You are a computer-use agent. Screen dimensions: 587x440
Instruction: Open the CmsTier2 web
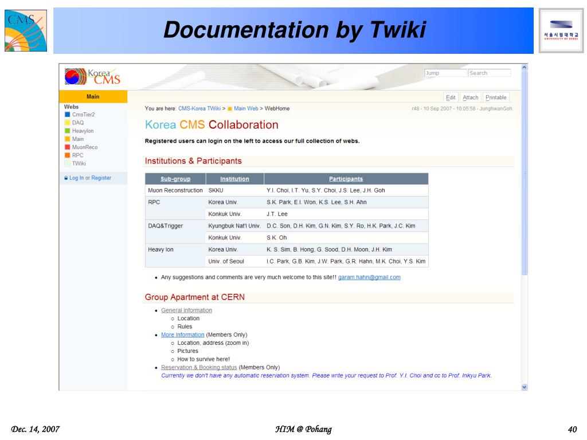point(84,115)
